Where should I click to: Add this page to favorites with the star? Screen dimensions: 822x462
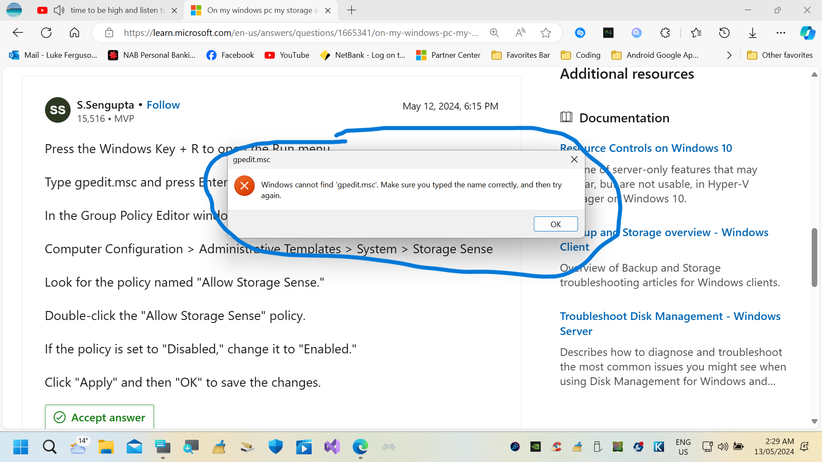click(546, 33)
